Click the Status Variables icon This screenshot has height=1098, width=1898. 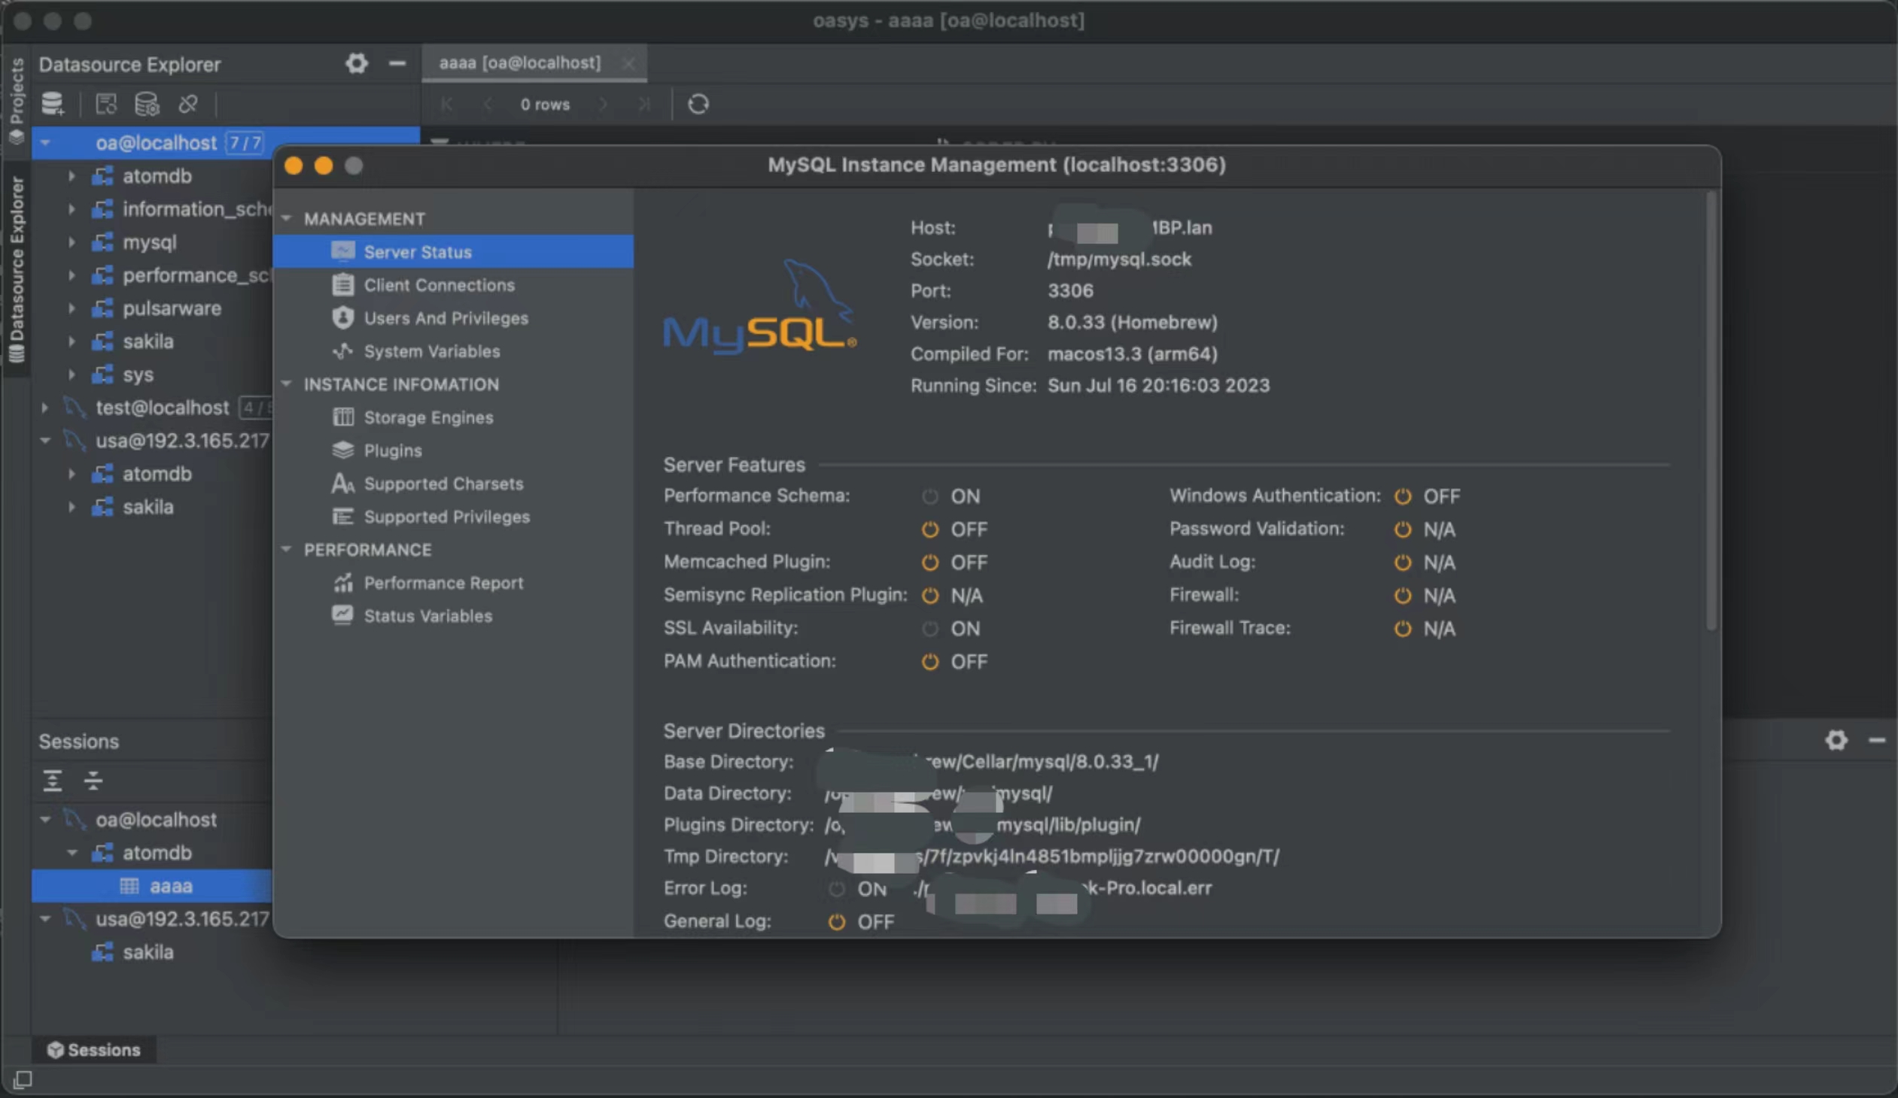(342, 616)
